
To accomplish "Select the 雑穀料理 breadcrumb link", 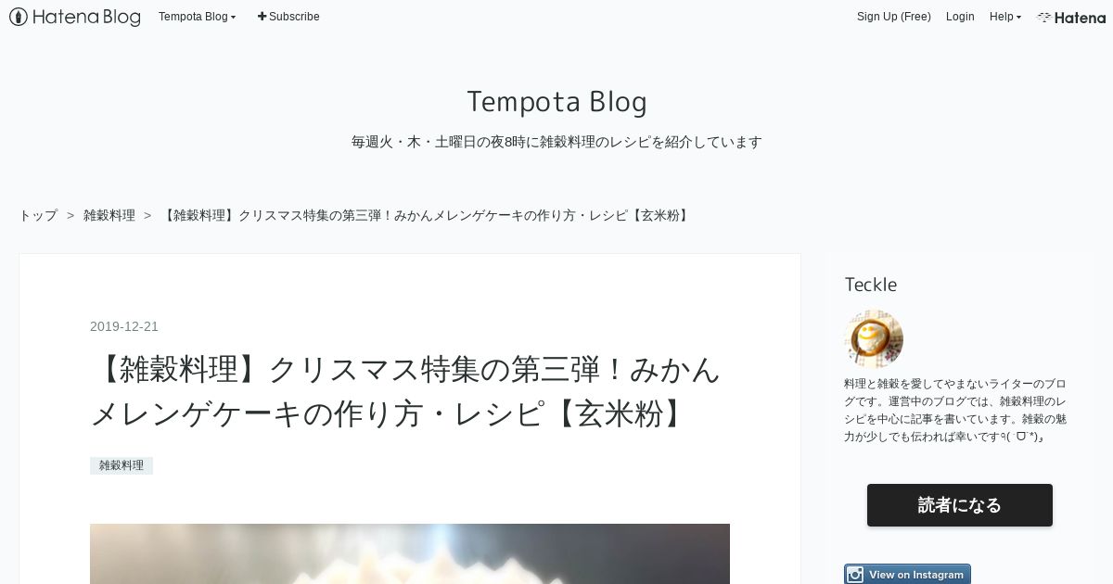I will coord(109,215).
